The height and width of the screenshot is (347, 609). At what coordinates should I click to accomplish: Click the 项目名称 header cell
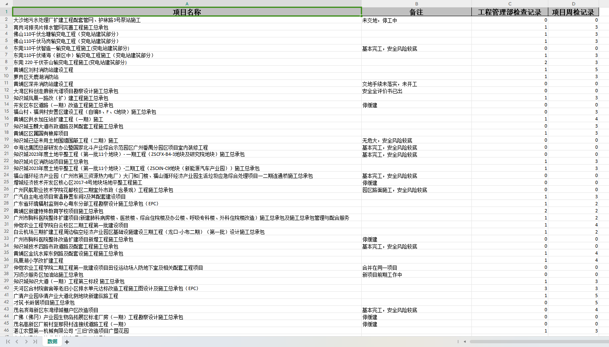point(187,12)
